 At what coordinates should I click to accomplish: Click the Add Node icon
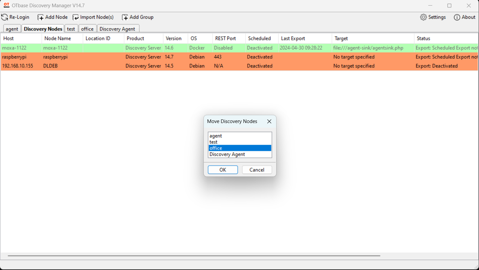point(40,17)
